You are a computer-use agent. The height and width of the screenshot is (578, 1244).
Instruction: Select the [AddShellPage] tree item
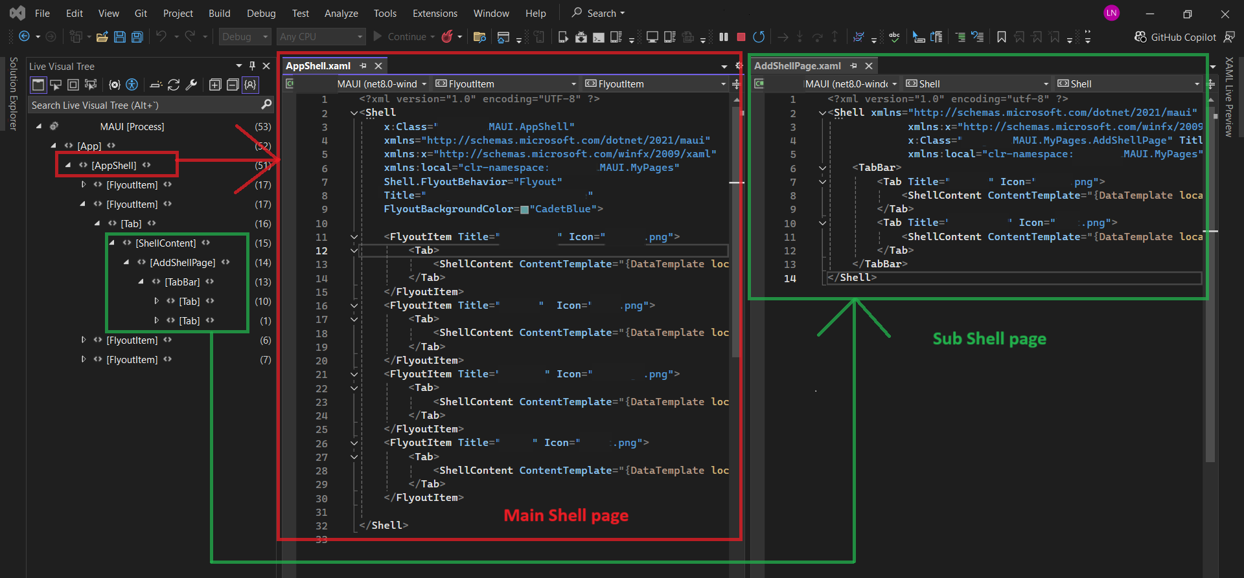click(x=183, y=263)
